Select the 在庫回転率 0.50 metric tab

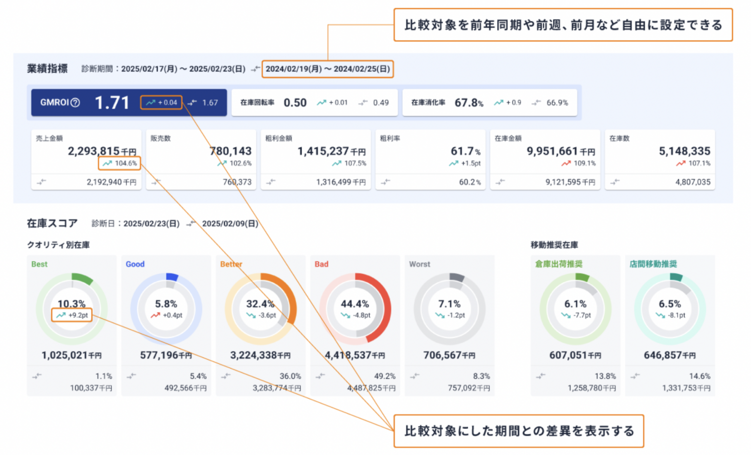click(x=314, y=103)
